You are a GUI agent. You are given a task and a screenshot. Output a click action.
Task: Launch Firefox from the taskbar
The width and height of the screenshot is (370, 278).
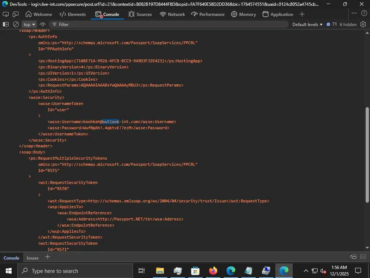pos(213,271)
